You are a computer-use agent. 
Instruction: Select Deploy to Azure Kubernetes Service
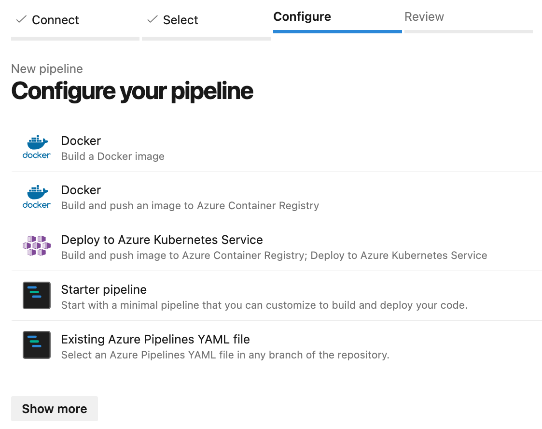point(277,246)
